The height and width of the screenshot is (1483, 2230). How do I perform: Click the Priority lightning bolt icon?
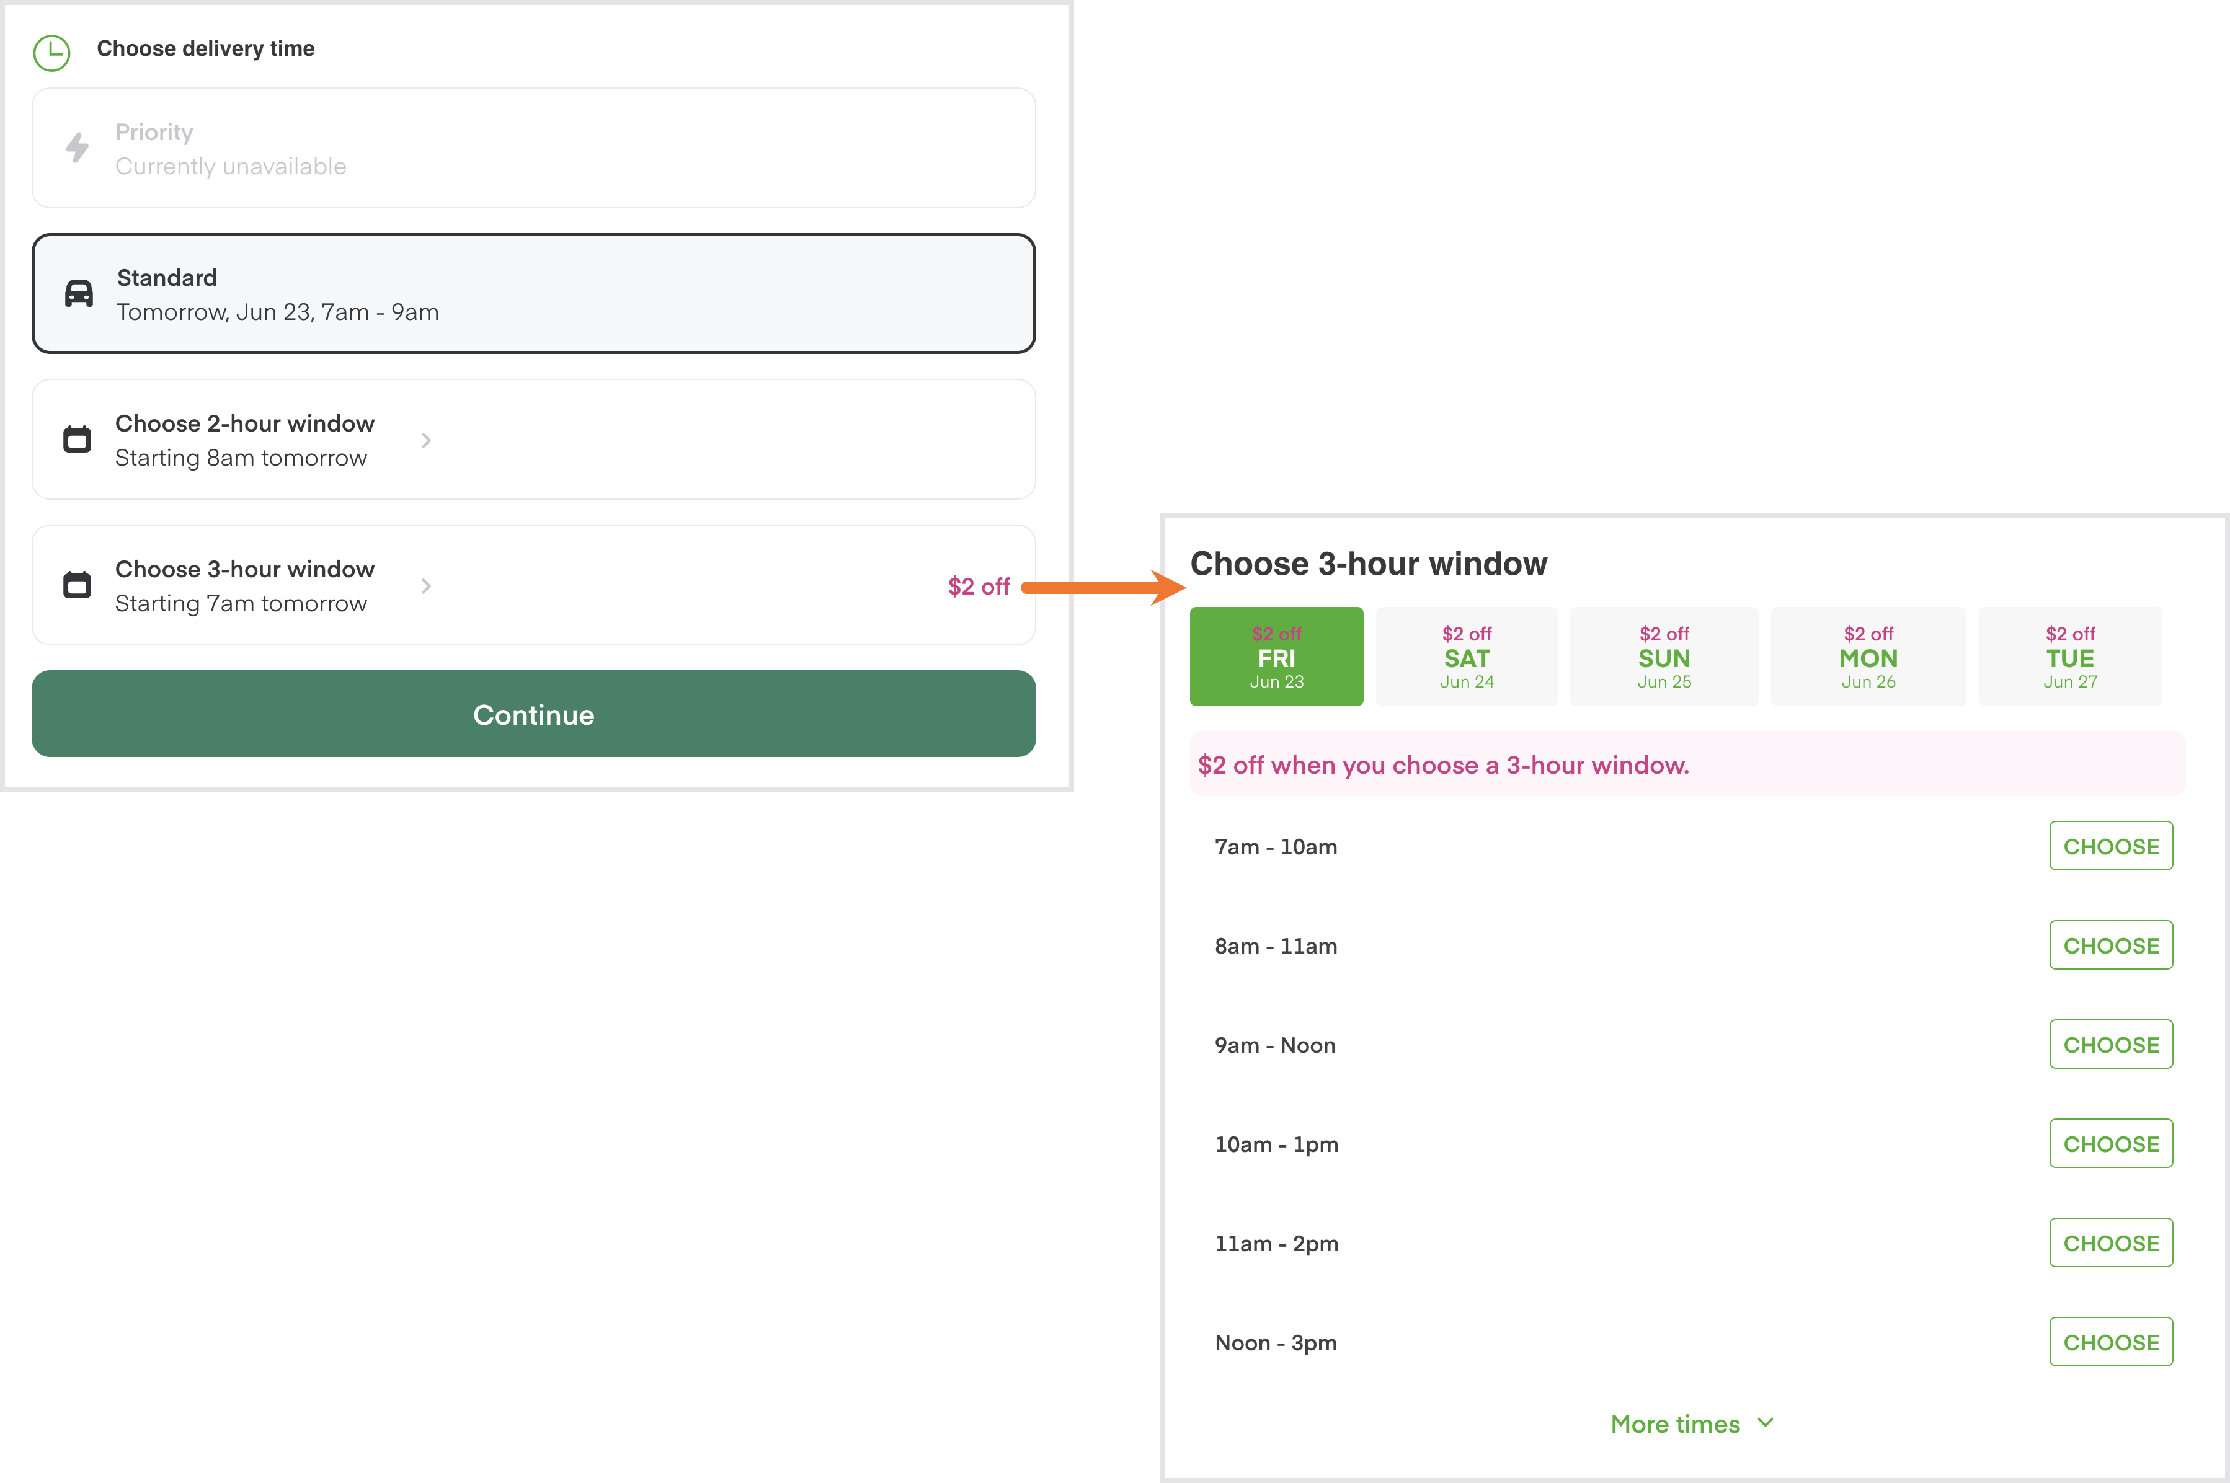point(76,148)
